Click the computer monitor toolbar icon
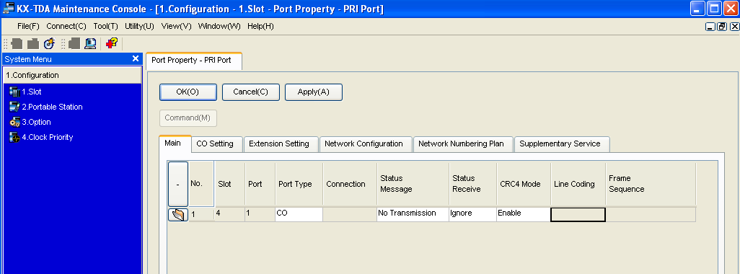The height and width of the screenshot is (274, 740). click(x=90, y=44)
